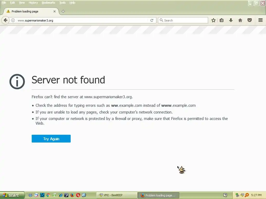Click bullet about firewall or proxy
The width and height of the screenshot is (266, 199).
click(x=132, y=121)
